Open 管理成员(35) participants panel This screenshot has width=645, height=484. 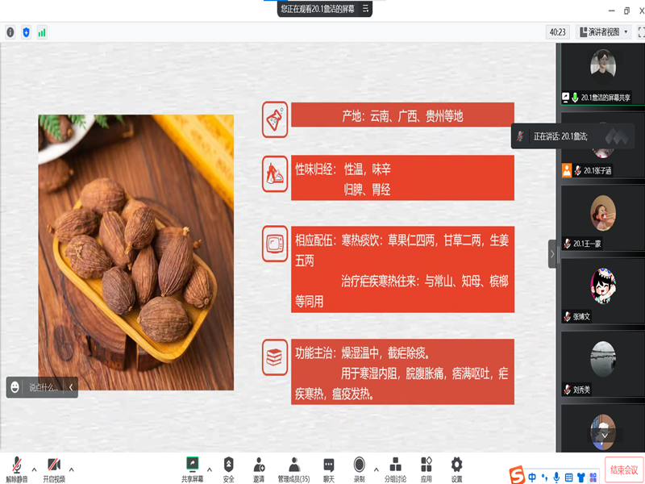[x=293, y=468]
